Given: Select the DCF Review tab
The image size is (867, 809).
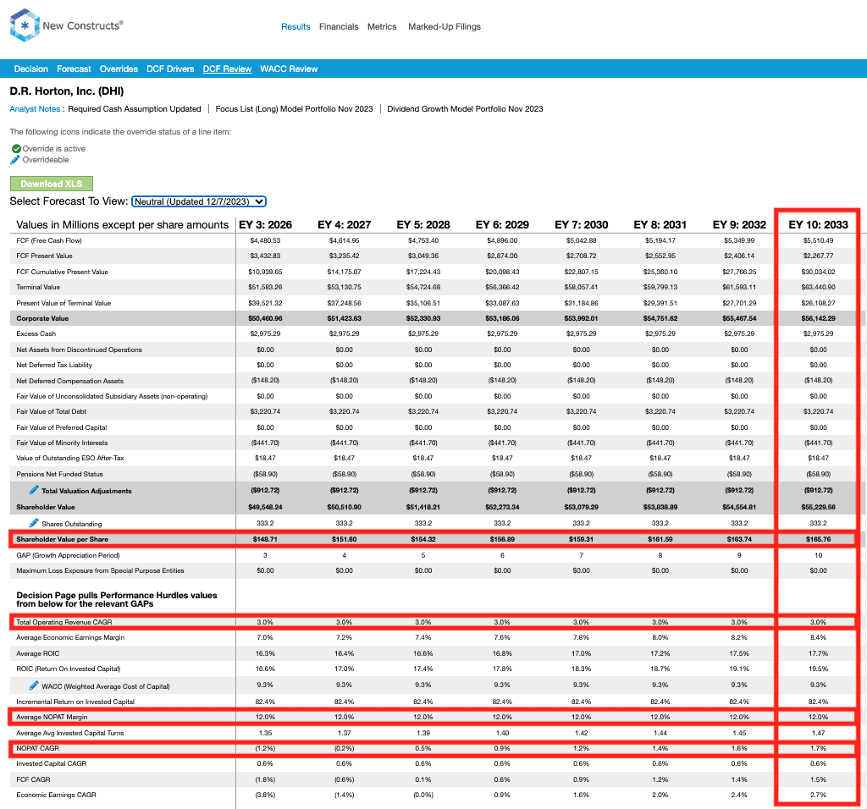Looking at the screenshot, I should click(x=227, y=69).
